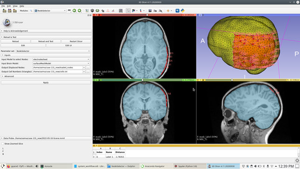Open the Models module green icon
Viewport: 300px width, 169px height.
98,11
